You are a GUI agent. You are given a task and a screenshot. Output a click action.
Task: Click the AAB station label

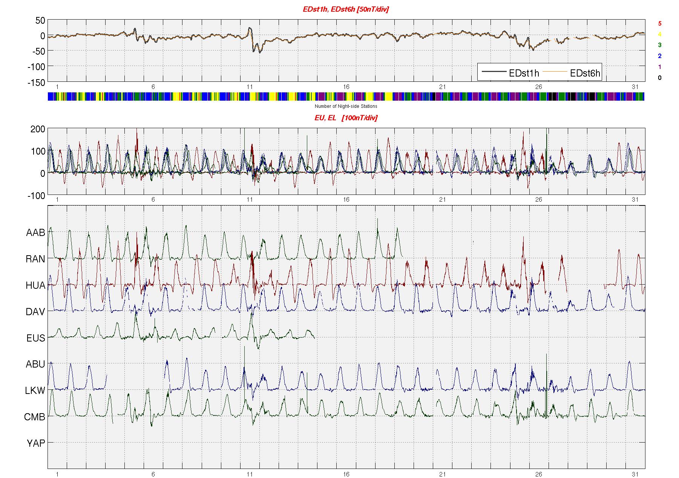click(35, 233)
